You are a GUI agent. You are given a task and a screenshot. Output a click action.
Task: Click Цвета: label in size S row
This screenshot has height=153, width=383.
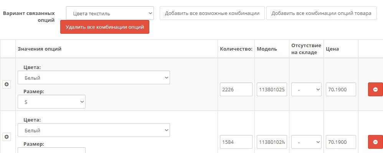tap(32, 67)
